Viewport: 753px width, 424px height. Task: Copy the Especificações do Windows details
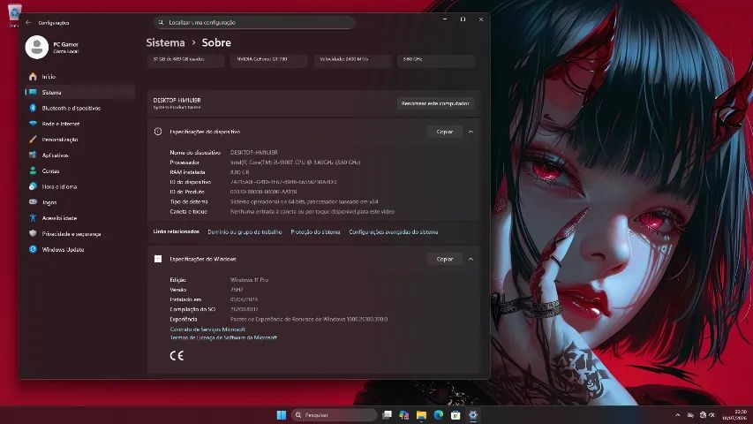click(444, 259)
